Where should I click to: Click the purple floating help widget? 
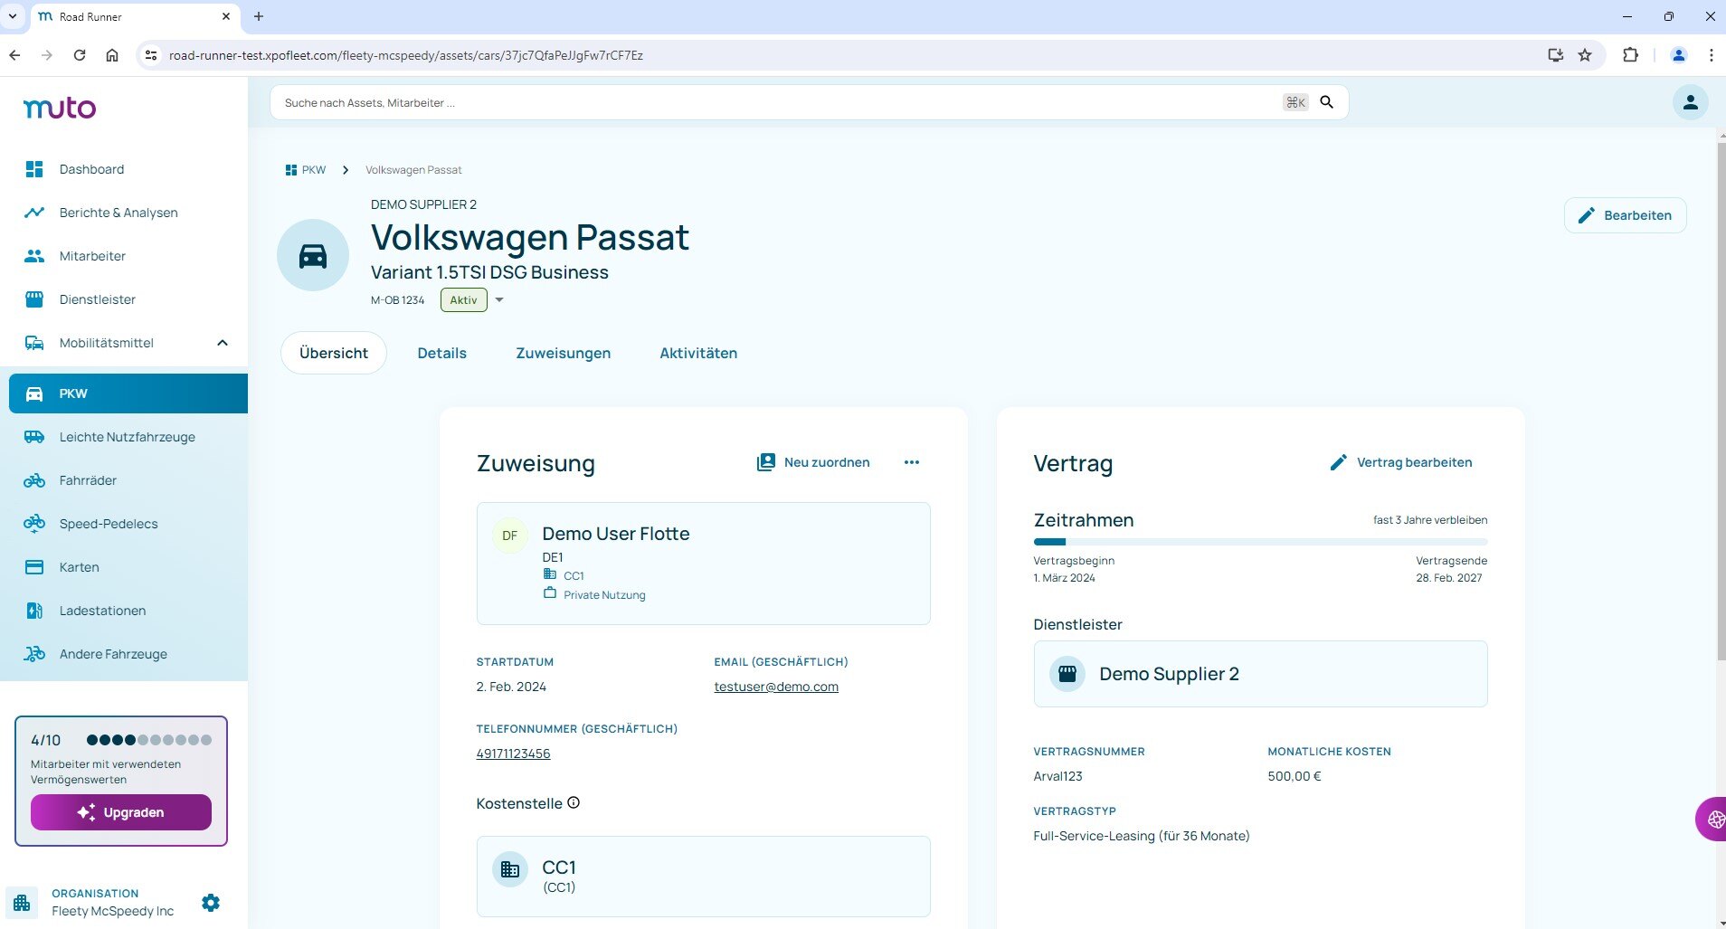click(1712, 820)
